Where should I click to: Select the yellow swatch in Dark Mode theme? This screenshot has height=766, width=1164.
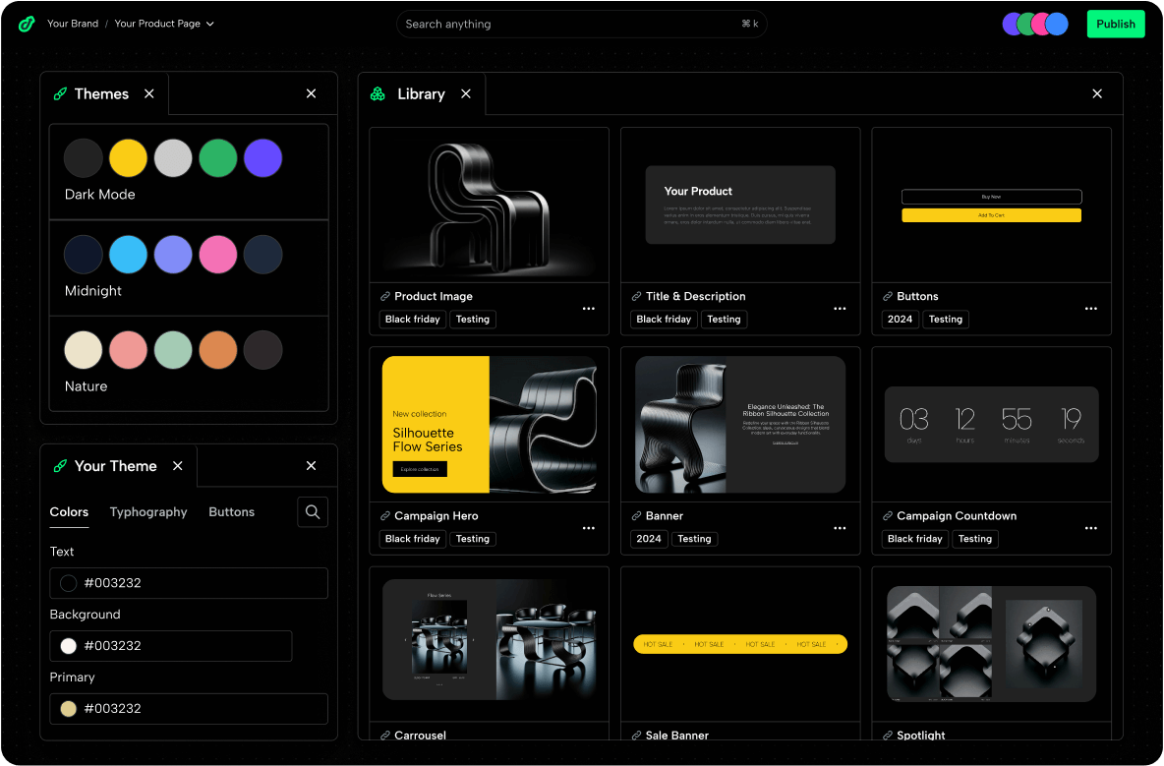click(128, 157)
